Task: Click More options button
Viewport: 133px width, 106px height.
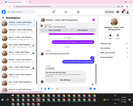Action: click(x=82, y=30)
